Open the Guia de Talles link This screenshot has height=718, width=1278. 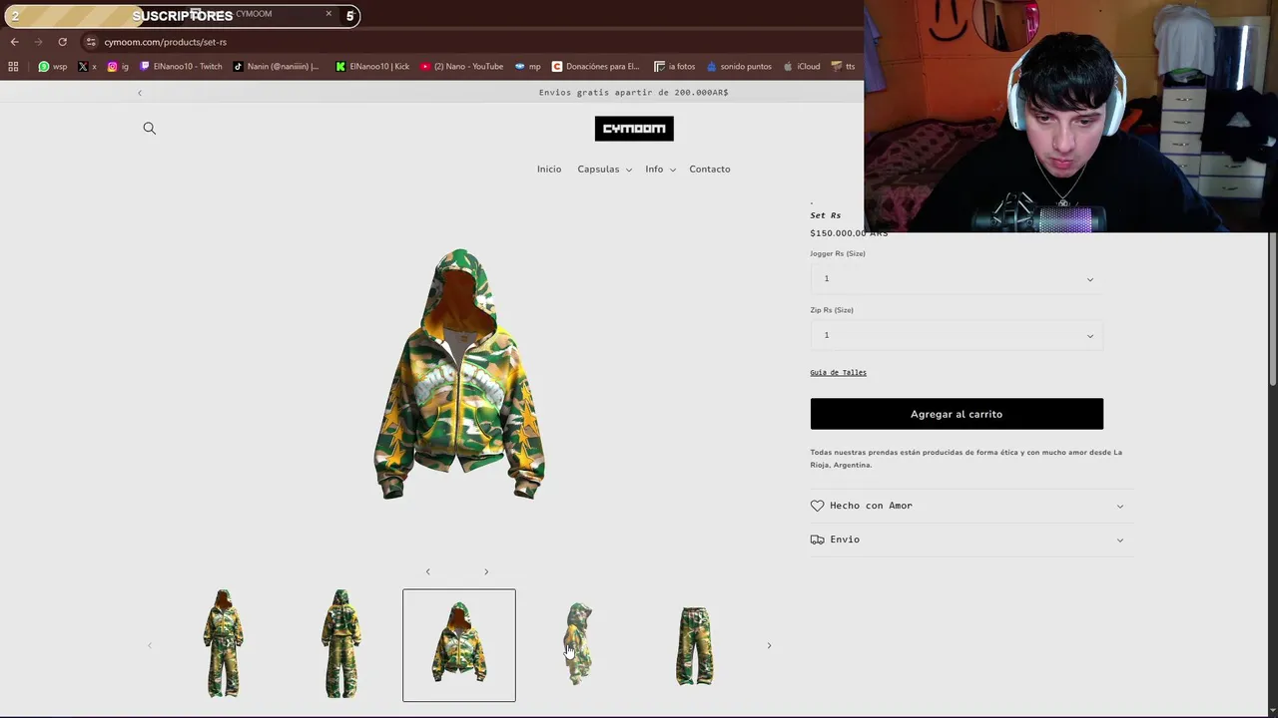(x=838, y=373)
